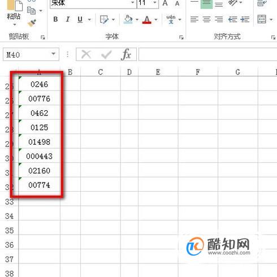This screenshot has height=277, width=277.
Task: Expand the Name Box dropdown for M40
Action: 54,54
